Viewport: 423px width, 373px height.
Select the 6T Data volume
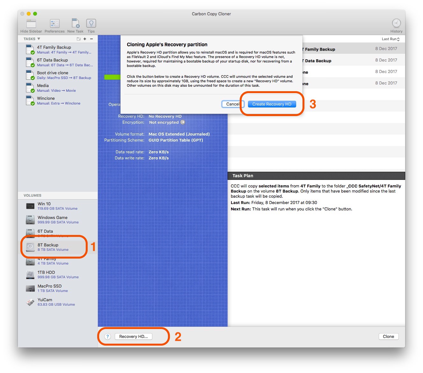58,233
